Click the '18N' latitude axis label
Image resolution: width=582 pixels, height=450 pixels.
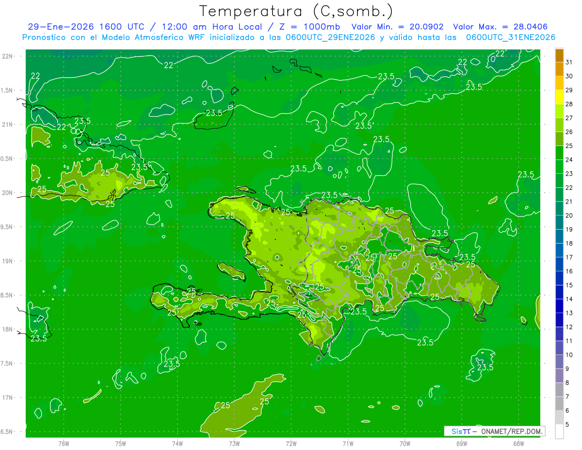7,330
